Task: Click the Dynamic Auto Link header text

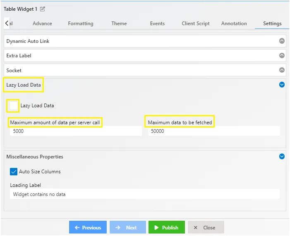Action: tap(28, 41)
